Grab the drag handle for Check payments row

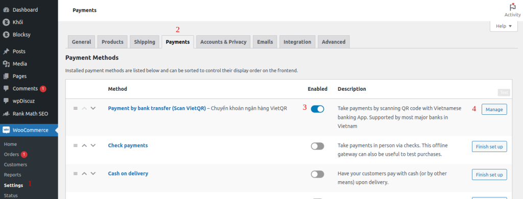[76, 145]
